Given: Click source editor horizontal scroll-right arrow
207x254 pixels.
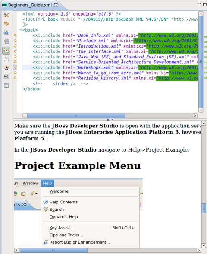Looking at the screenshot, I should click(195, 116).
